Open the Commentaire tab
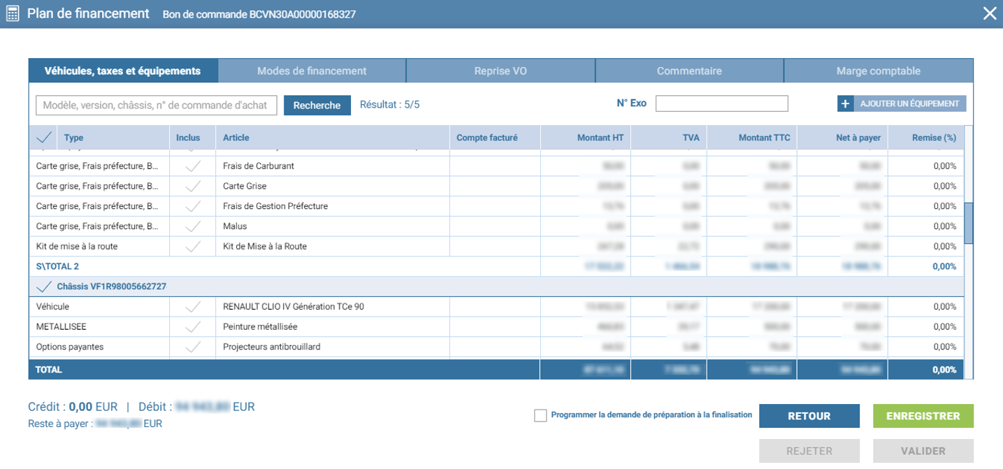Screen dimensions: 1003x469 tap(689, 71)
